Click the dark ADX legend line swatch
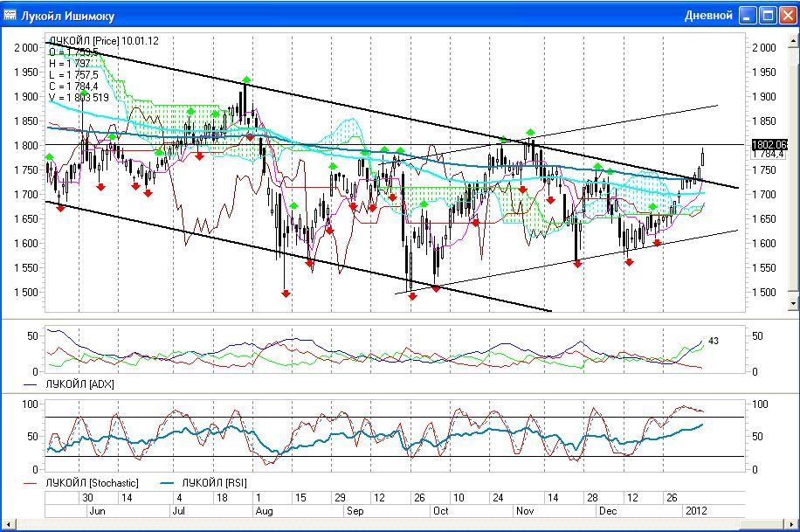Viewport: 800px width, 532px height. coord(31,384)
